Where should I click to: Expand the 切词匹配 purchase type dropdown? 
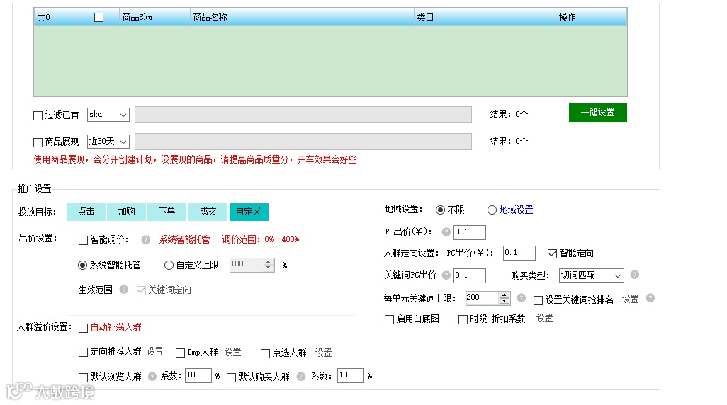(x=591, y=275)
